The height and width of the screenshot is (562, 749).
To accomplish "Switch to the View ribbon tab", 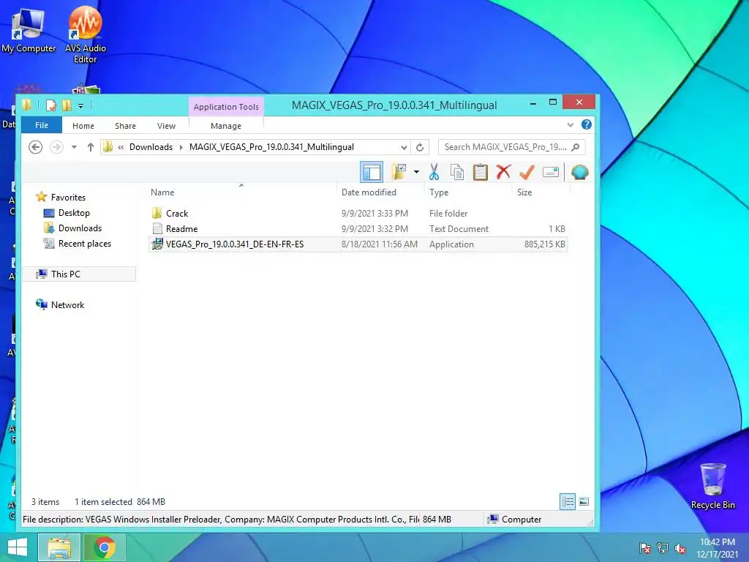I will (x=166, y=126).
